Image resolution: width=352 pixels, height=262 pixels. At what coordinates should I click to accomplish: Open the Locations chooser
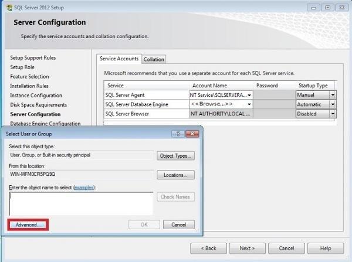175,175
